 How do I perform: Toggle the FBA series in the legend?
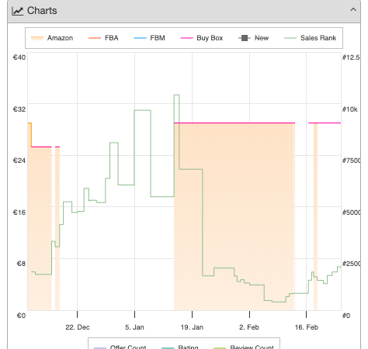pos(103,38)
